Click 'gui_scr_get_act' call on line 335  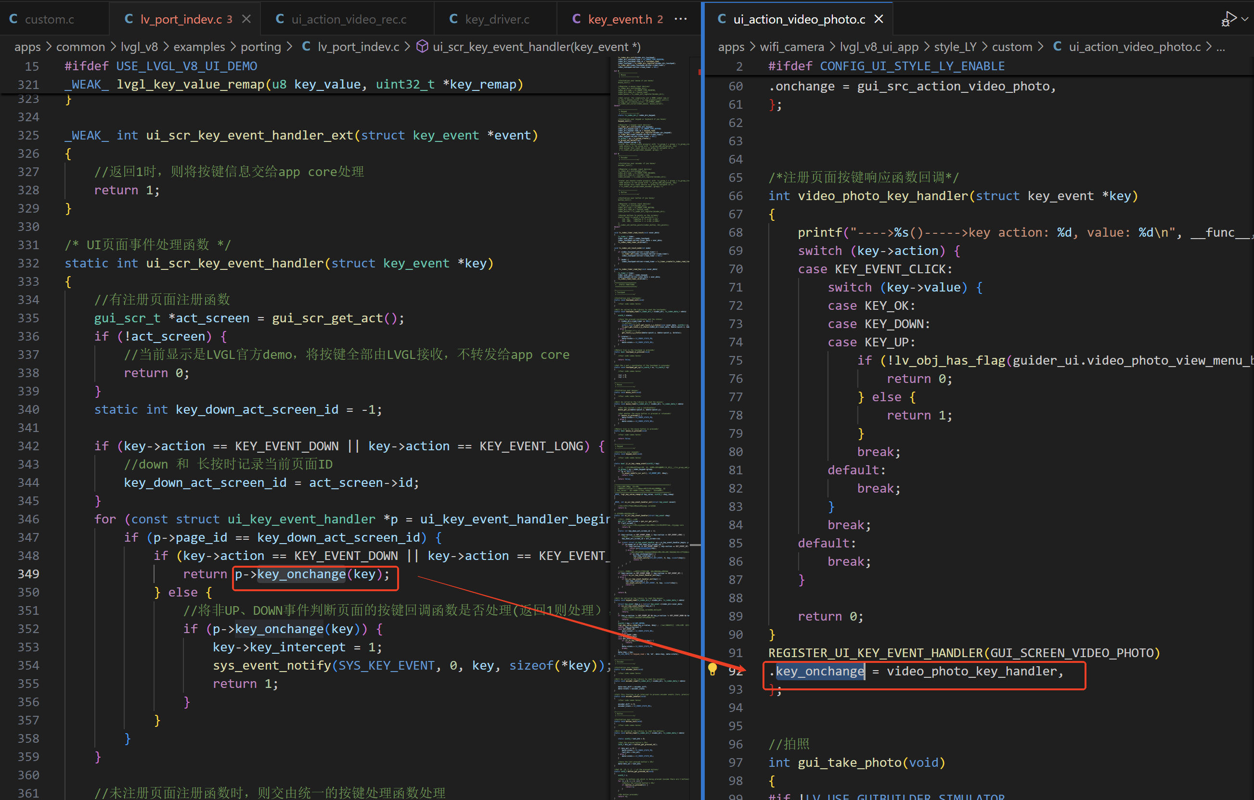(x=327, y=318)
